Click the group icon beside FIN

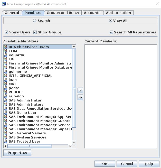click(x=6, y=59)
